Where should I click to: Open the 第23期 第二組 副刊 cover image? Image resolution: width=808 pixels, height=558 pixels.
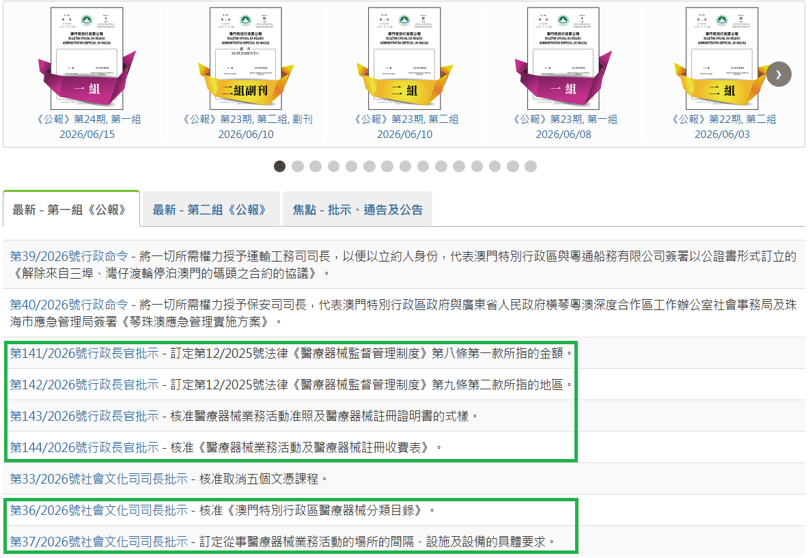pos(246,57)
